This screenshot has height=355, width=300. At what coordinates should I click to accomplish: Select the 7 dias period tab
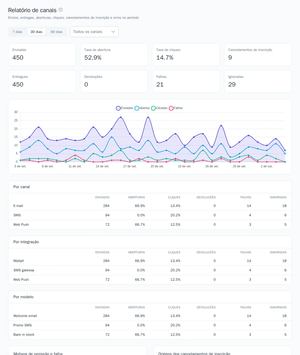point(17,32)
